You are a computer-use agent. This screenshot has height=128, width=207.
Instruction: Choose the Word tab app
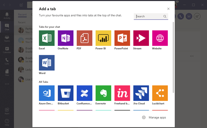pos(47,63)
